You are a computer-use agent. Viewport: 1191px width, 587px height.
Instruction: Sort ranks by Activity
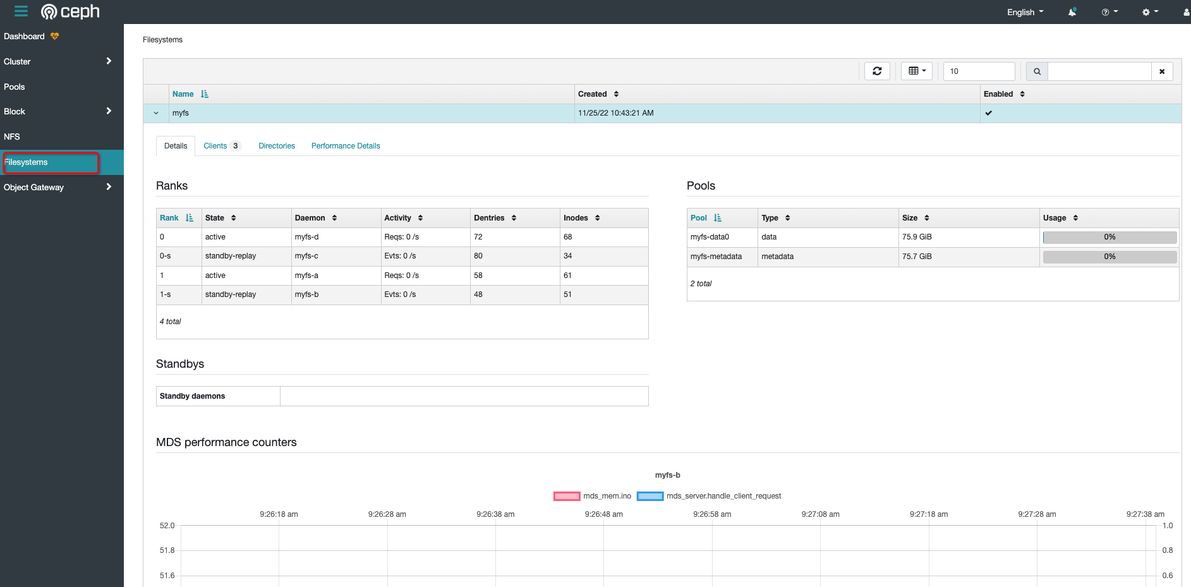pyautogui.click(x=404, y=218)
